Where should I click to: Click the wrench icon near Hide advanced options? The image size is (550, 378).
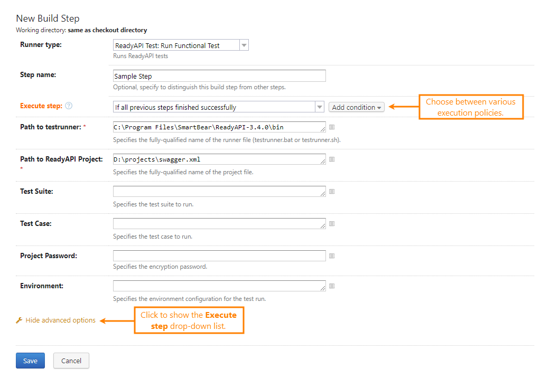pyautogui.click(x=19, y=320)
